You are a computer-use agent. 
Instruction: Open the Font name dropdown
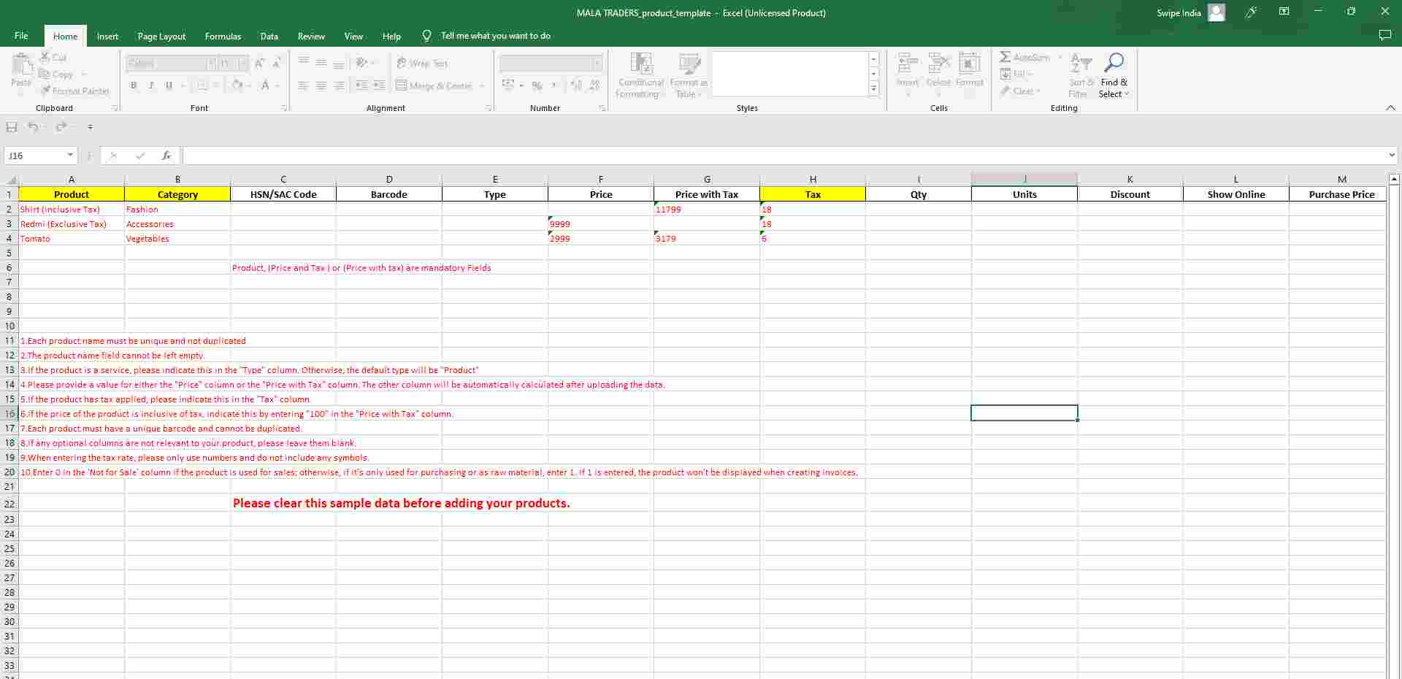(211, 64)
